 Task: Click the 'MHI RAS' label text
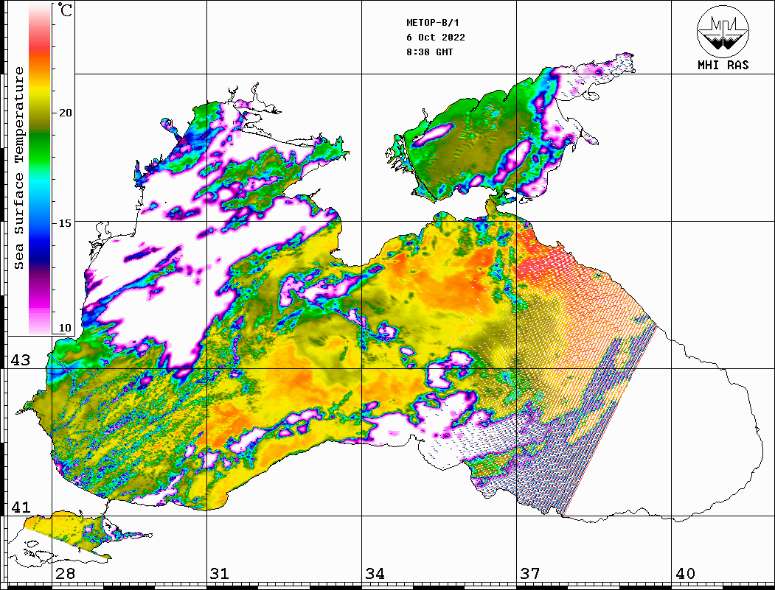click(x=723, y=65)
